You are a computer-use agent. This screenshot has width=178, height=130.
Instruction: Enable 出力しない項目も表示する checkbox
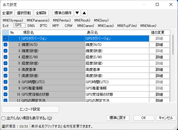click(3, 118)
